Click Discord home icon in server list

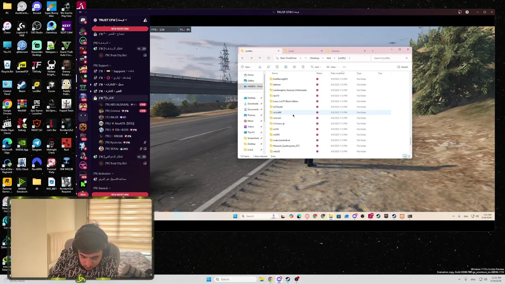click(x=83, y=20)
